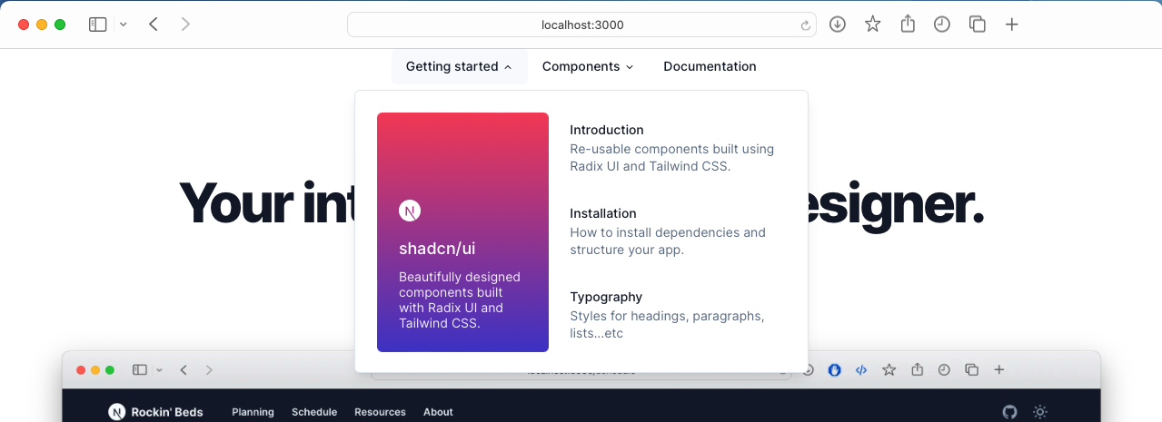
Task: Open Planning in Rockin' Beds navbar
Action: [x=253, y=412]
